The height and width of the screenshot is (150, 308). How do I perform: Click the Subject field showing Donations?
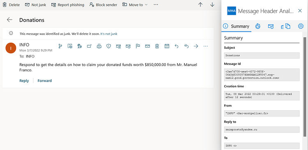pyautogui.click(x=262, y=55)
